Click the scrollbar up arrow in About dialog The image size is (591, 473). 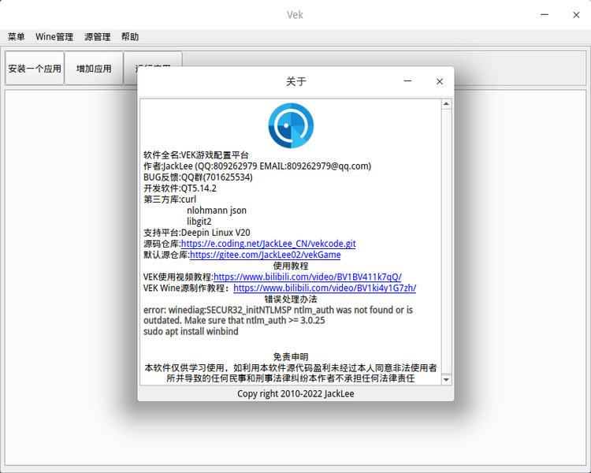tap(447, 104)
